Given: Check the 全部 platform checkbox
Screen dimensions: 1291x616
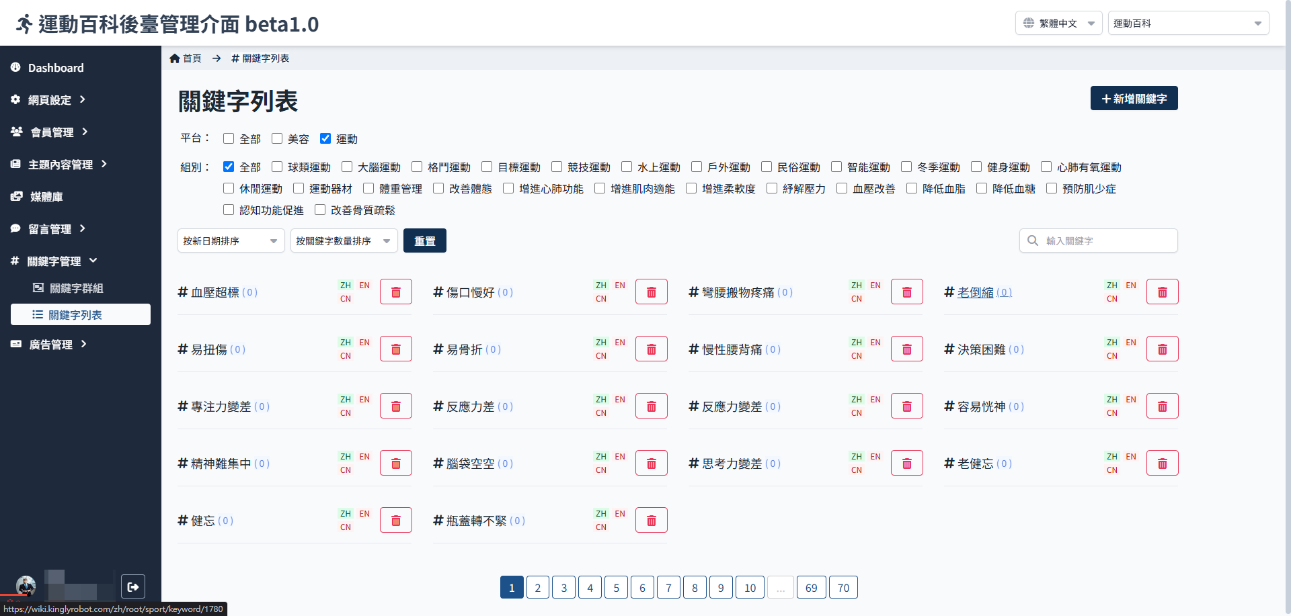Looking at the screenshot, I should click(229, 138).
